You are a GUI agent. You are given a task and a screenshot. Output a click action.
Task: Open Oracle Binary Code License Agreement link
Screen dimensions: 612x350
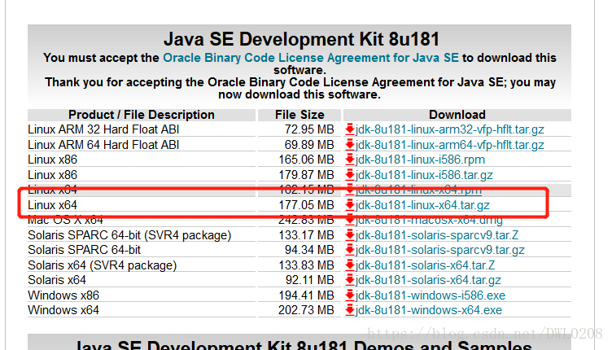click(x=311, y=58)
